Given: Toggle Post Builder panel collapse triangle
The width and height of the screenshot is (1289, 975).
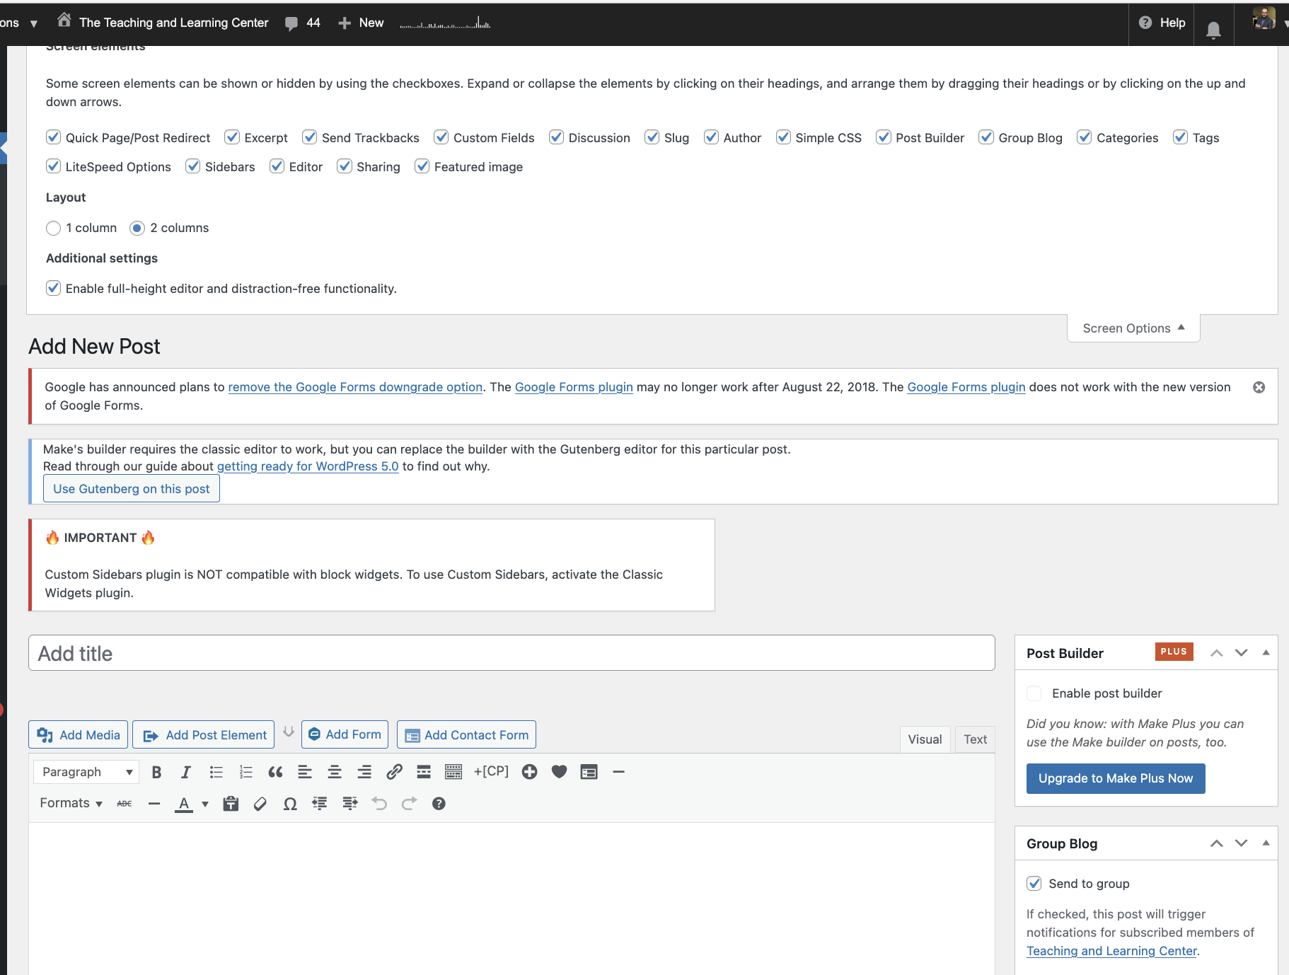Looking at the screenshot, I should (1266, 652).
